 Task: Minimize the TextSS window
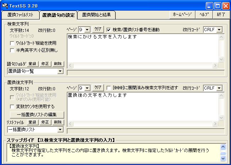coord(209,6)
